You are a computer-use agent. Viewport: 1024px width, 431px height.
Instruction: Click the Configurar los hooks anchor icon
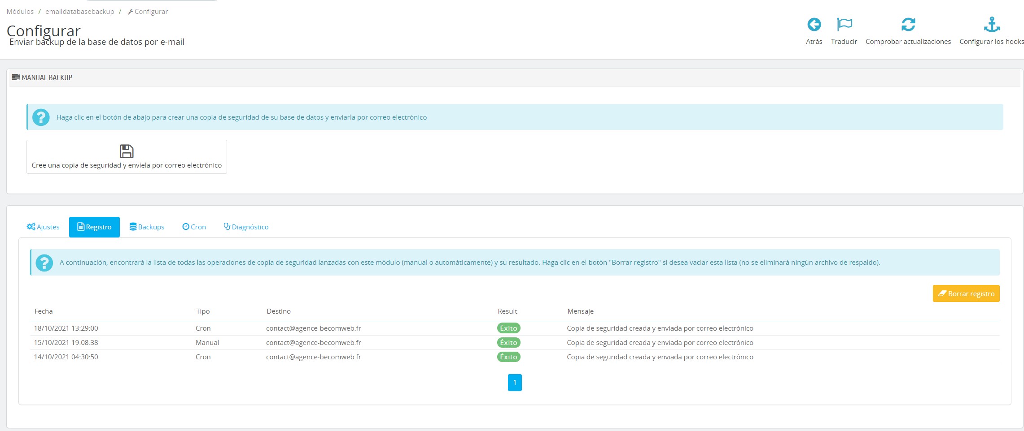point(991,24)
